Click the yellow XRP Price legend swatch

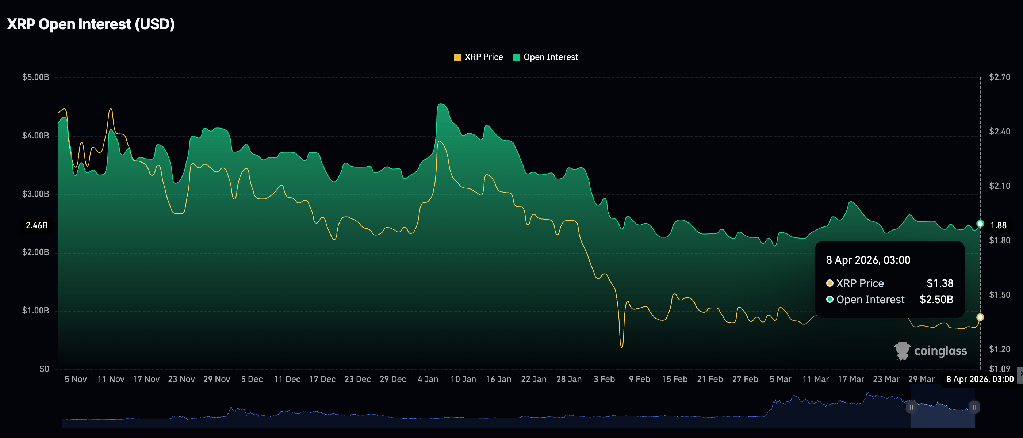point(457,57)
